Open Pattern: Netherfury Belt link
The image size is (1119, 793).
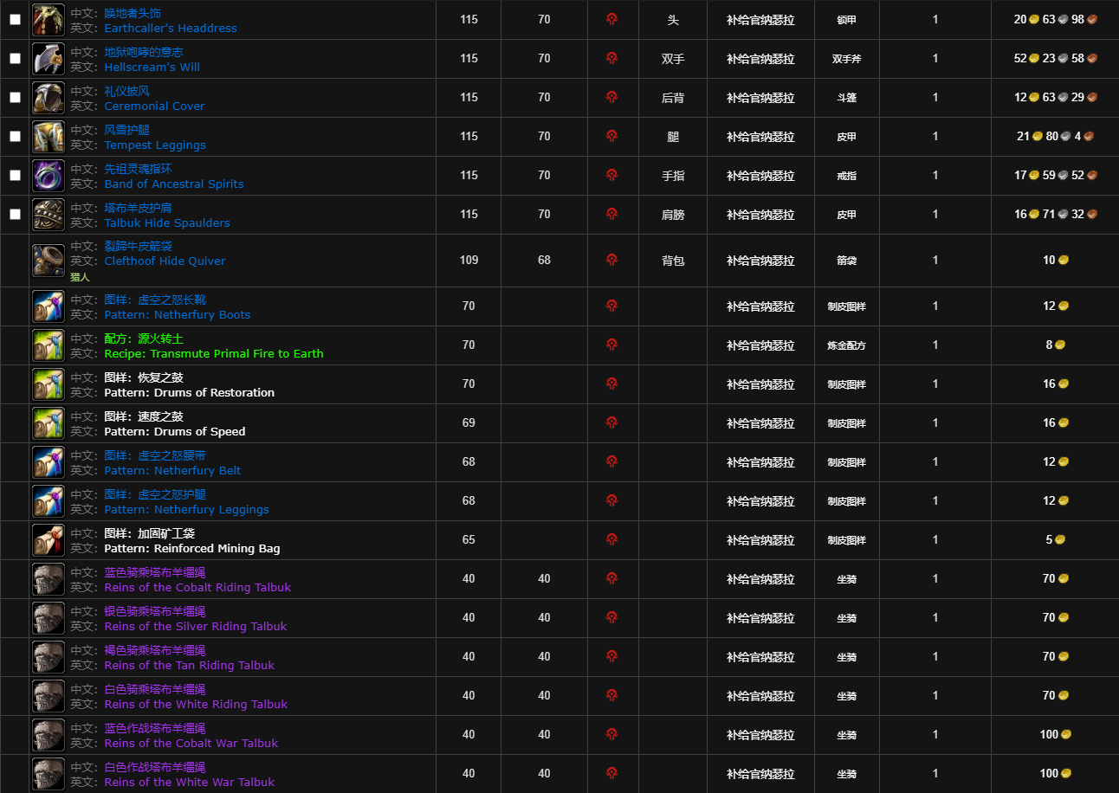point(172,470)
